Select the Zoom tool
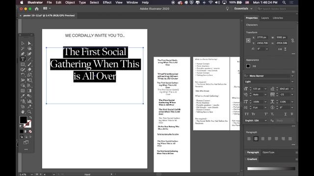The height and width of the screenshot is (176, 314). pos(29,112)
